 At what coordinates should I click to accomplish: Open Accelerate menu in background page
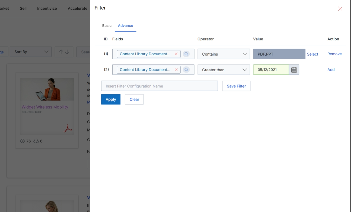point(78,8)
